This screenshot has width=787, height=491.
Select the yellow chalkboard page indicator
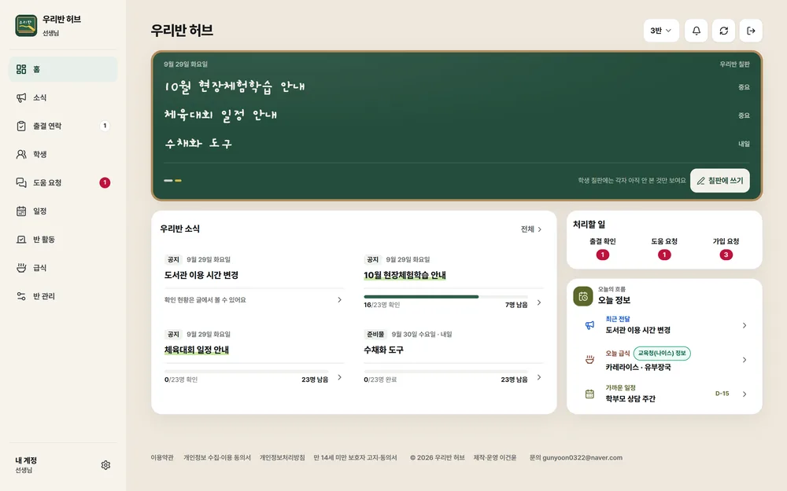pyautogui.click(x=178, y=181)
